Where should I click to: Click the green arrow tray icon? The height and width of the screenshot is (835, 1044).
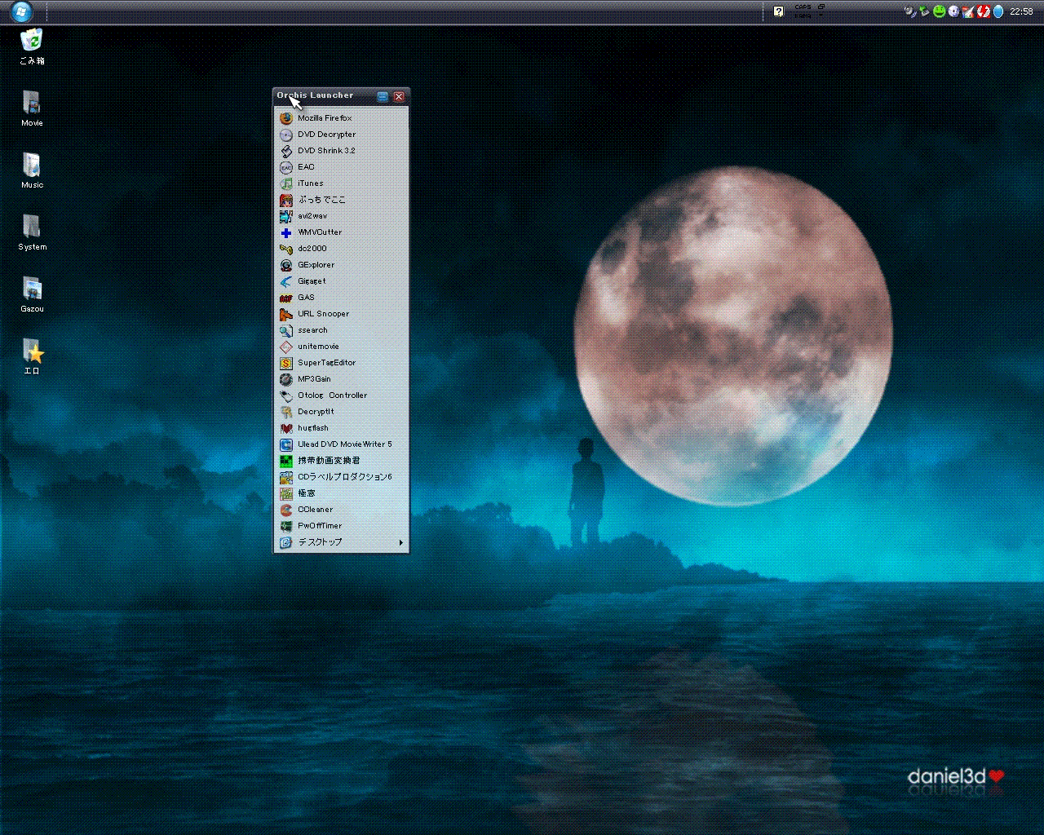925,11
